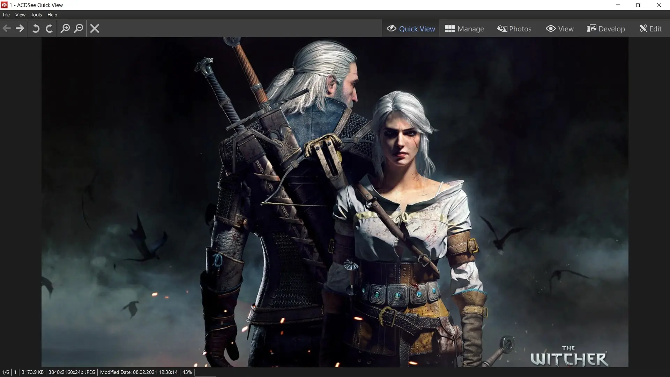Switch to Manage mode

click(464, 29)
